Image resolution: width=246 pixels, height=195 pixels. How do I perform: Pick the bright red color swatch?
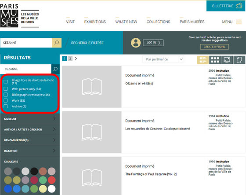52,180
